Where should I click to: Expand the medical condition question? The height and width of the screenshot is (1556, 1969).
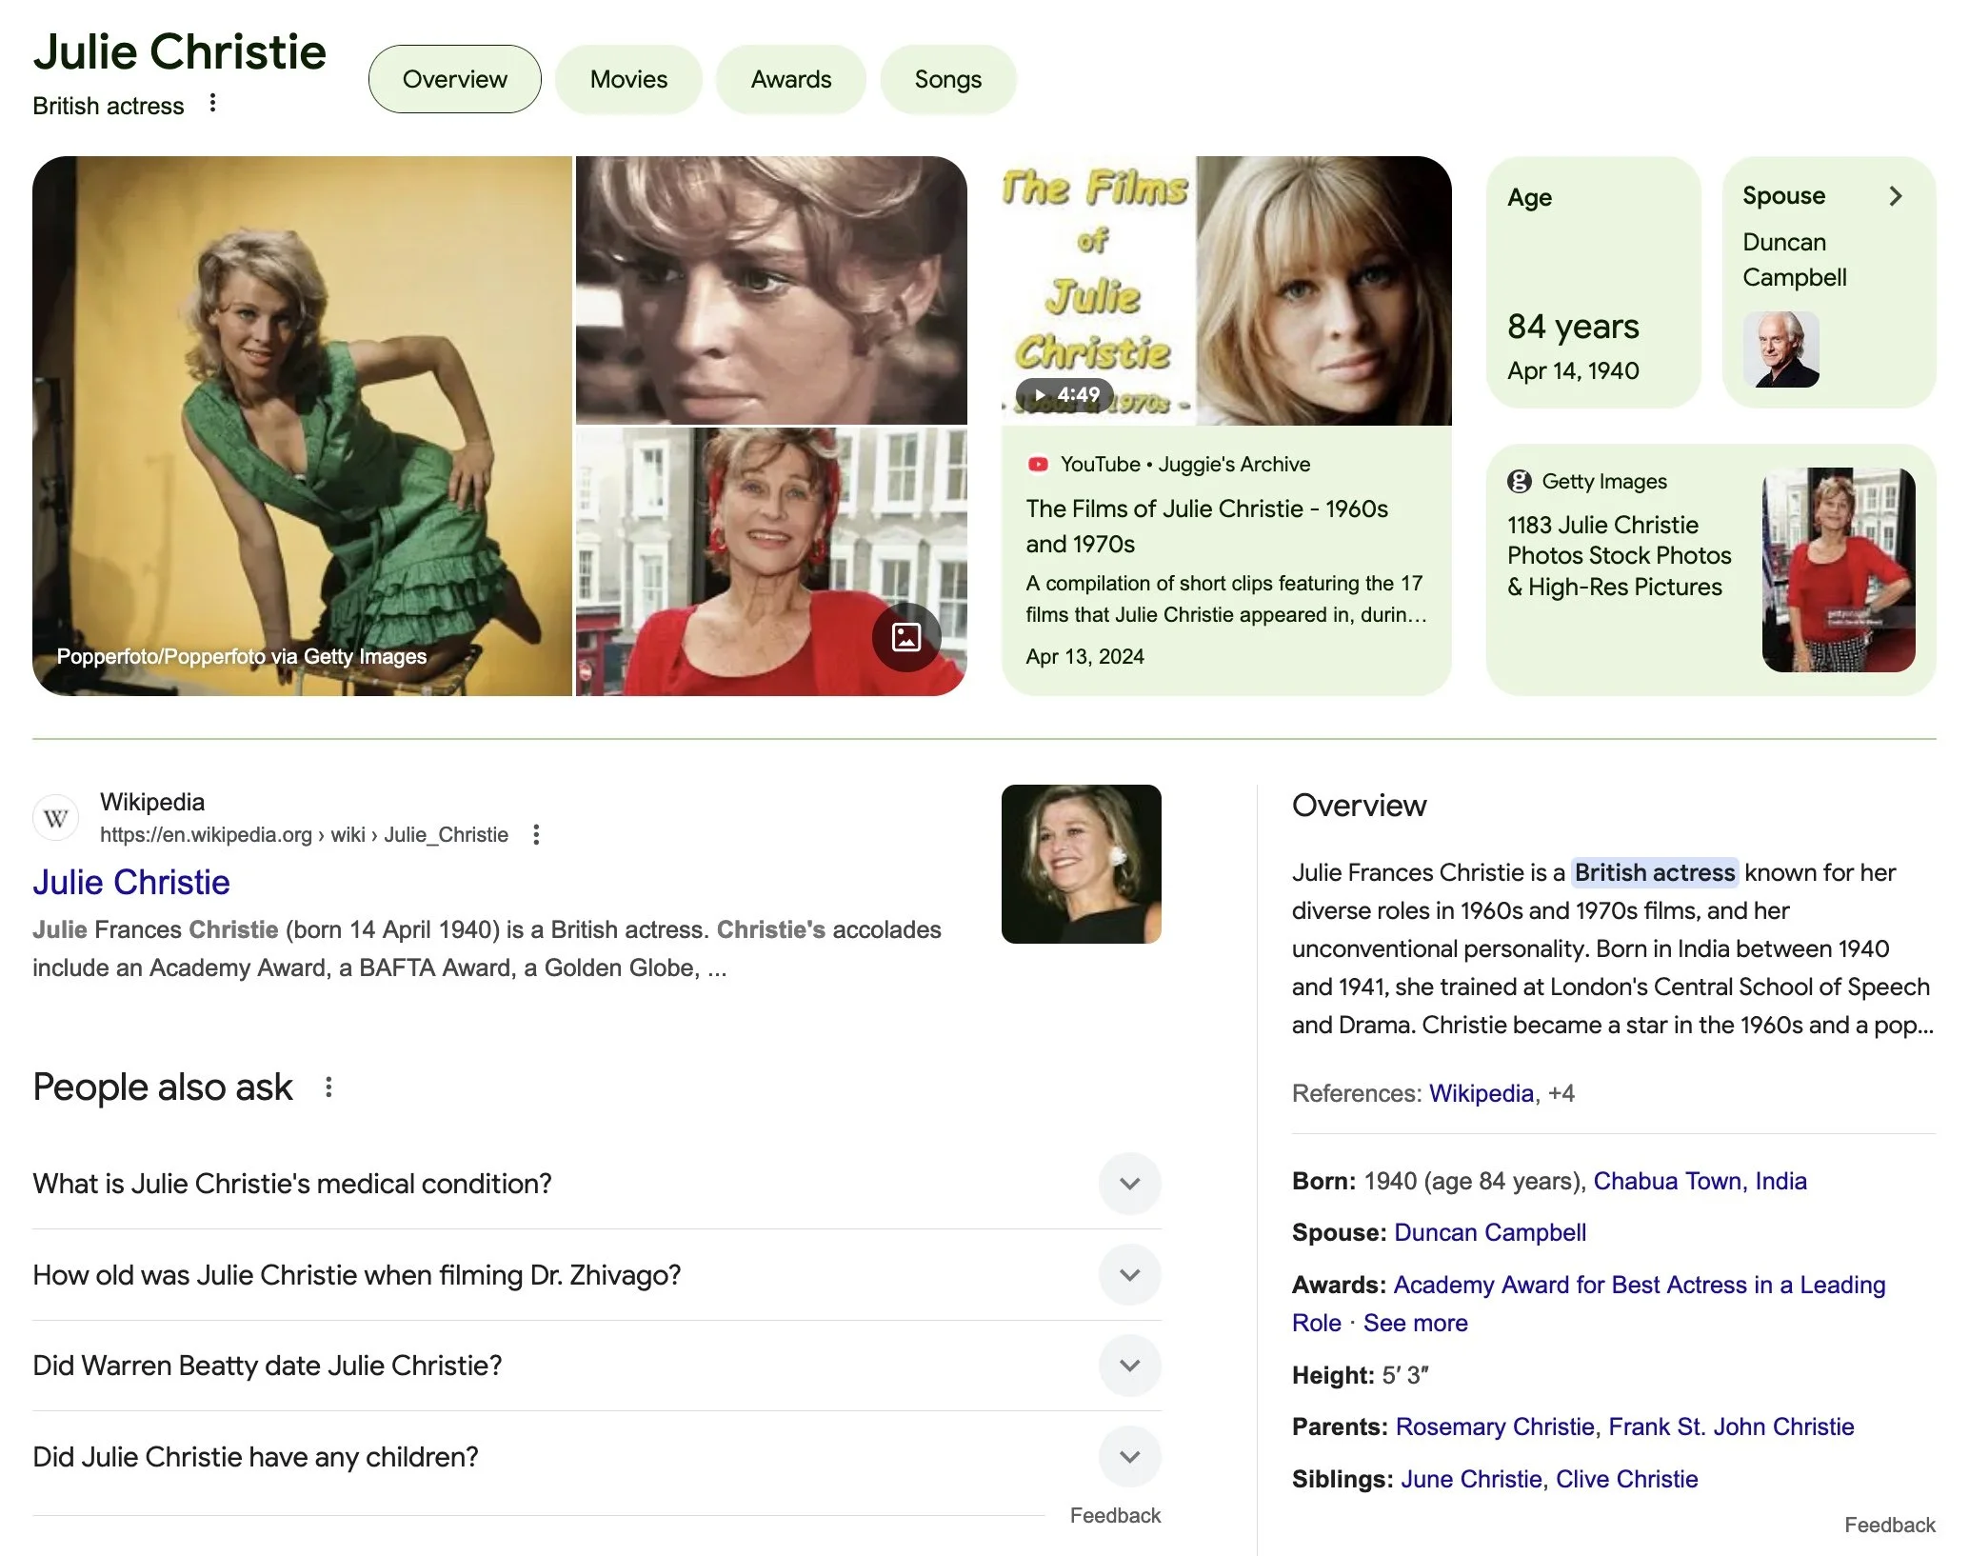click(1129, 1184)
